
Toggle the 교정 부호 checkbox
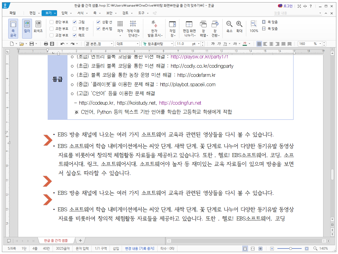(52, 35)
